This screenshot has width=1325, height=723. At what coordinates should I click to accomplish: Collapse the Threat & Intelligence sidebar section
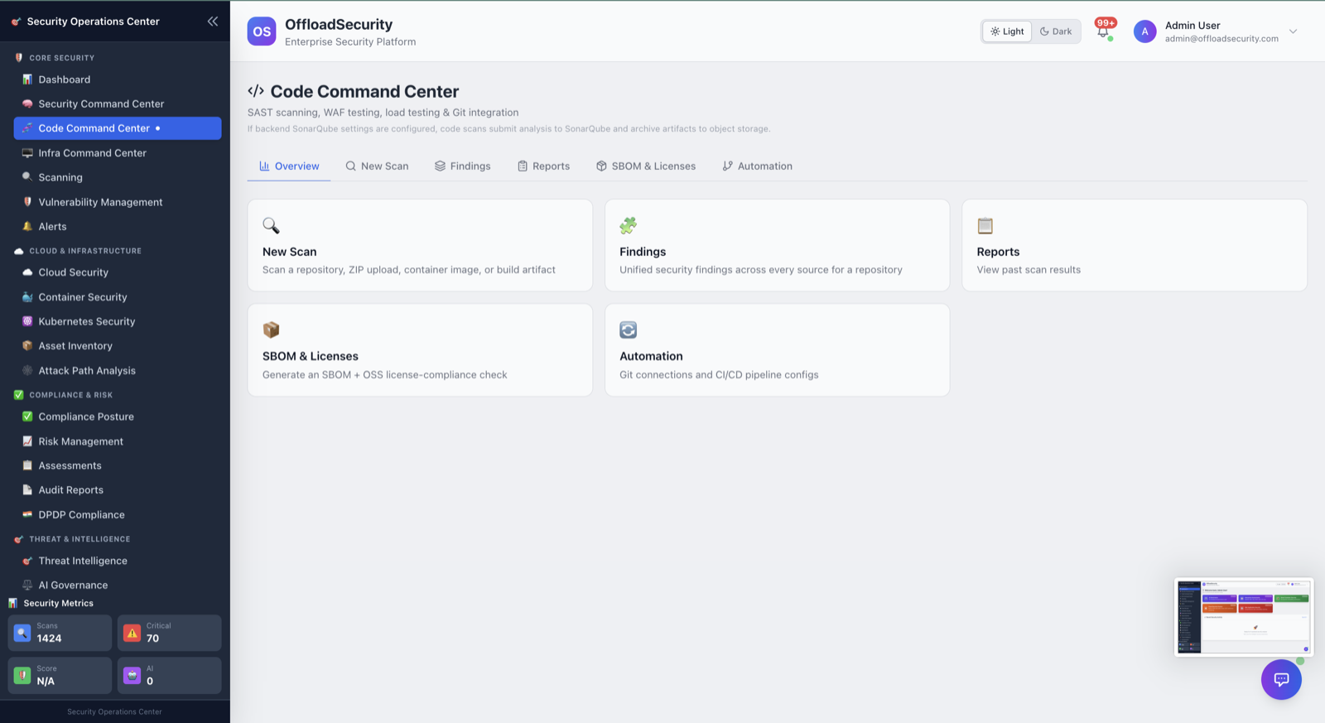[79, 539]
